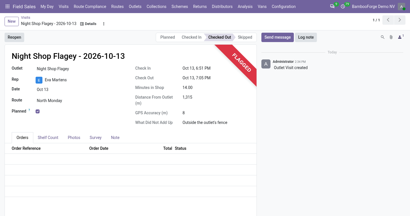This screenshot has width=410, height=216.
Task: Show followers via the person icon
Action: pyautogui.click(x=400, y=37)
